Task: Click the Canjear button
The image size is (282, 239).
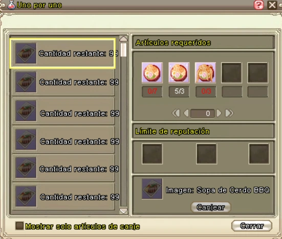Action: [x=210, y=207]
